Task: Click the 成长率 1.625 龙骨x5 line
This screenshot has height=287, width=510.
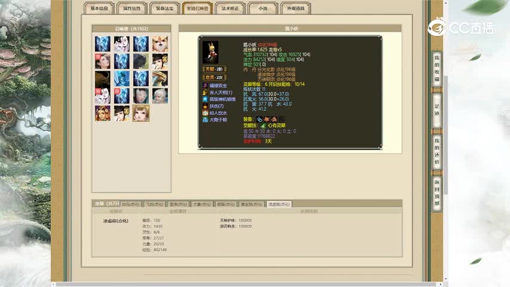Action: [x=263, y=50]
